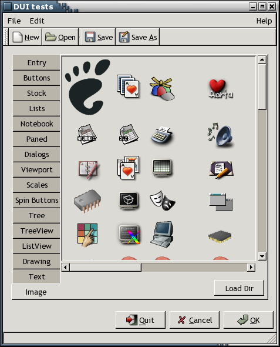Switch to the Notebook tab

coord(36,124)
